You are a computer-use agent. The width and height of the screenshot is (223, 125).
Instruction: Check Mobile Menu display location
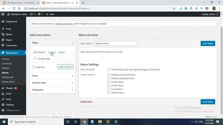click(109, 82)
